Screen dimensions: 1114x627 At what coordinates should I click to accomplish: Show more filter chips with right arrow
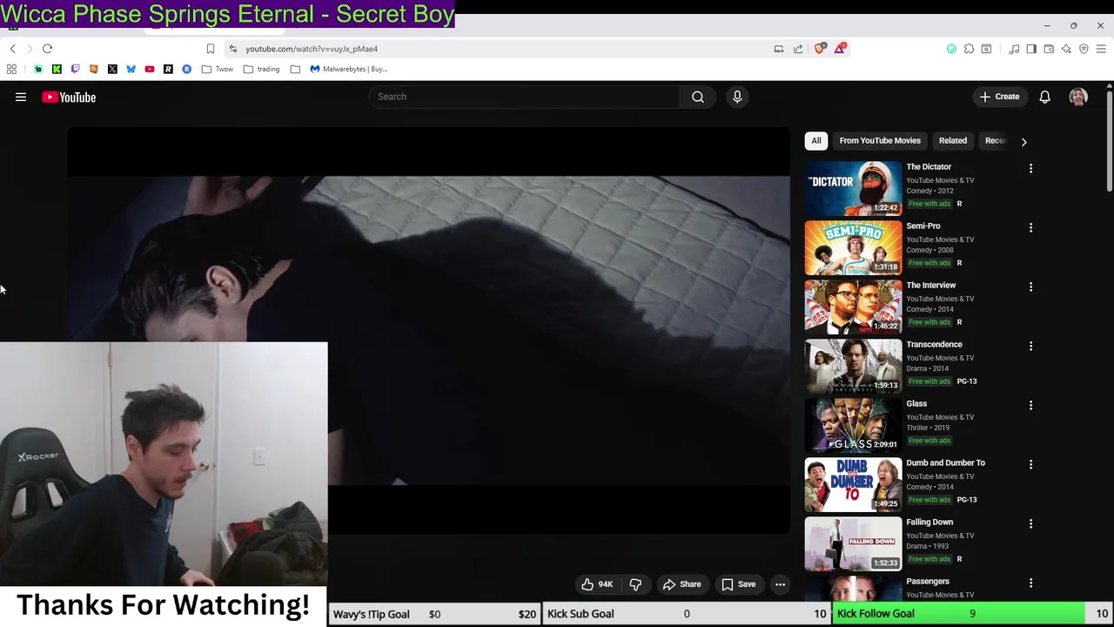(1023, 141)
